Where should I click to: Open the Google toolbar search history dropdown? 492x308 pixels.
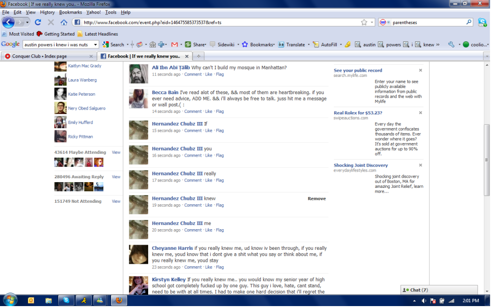click(x=95, y=45)
